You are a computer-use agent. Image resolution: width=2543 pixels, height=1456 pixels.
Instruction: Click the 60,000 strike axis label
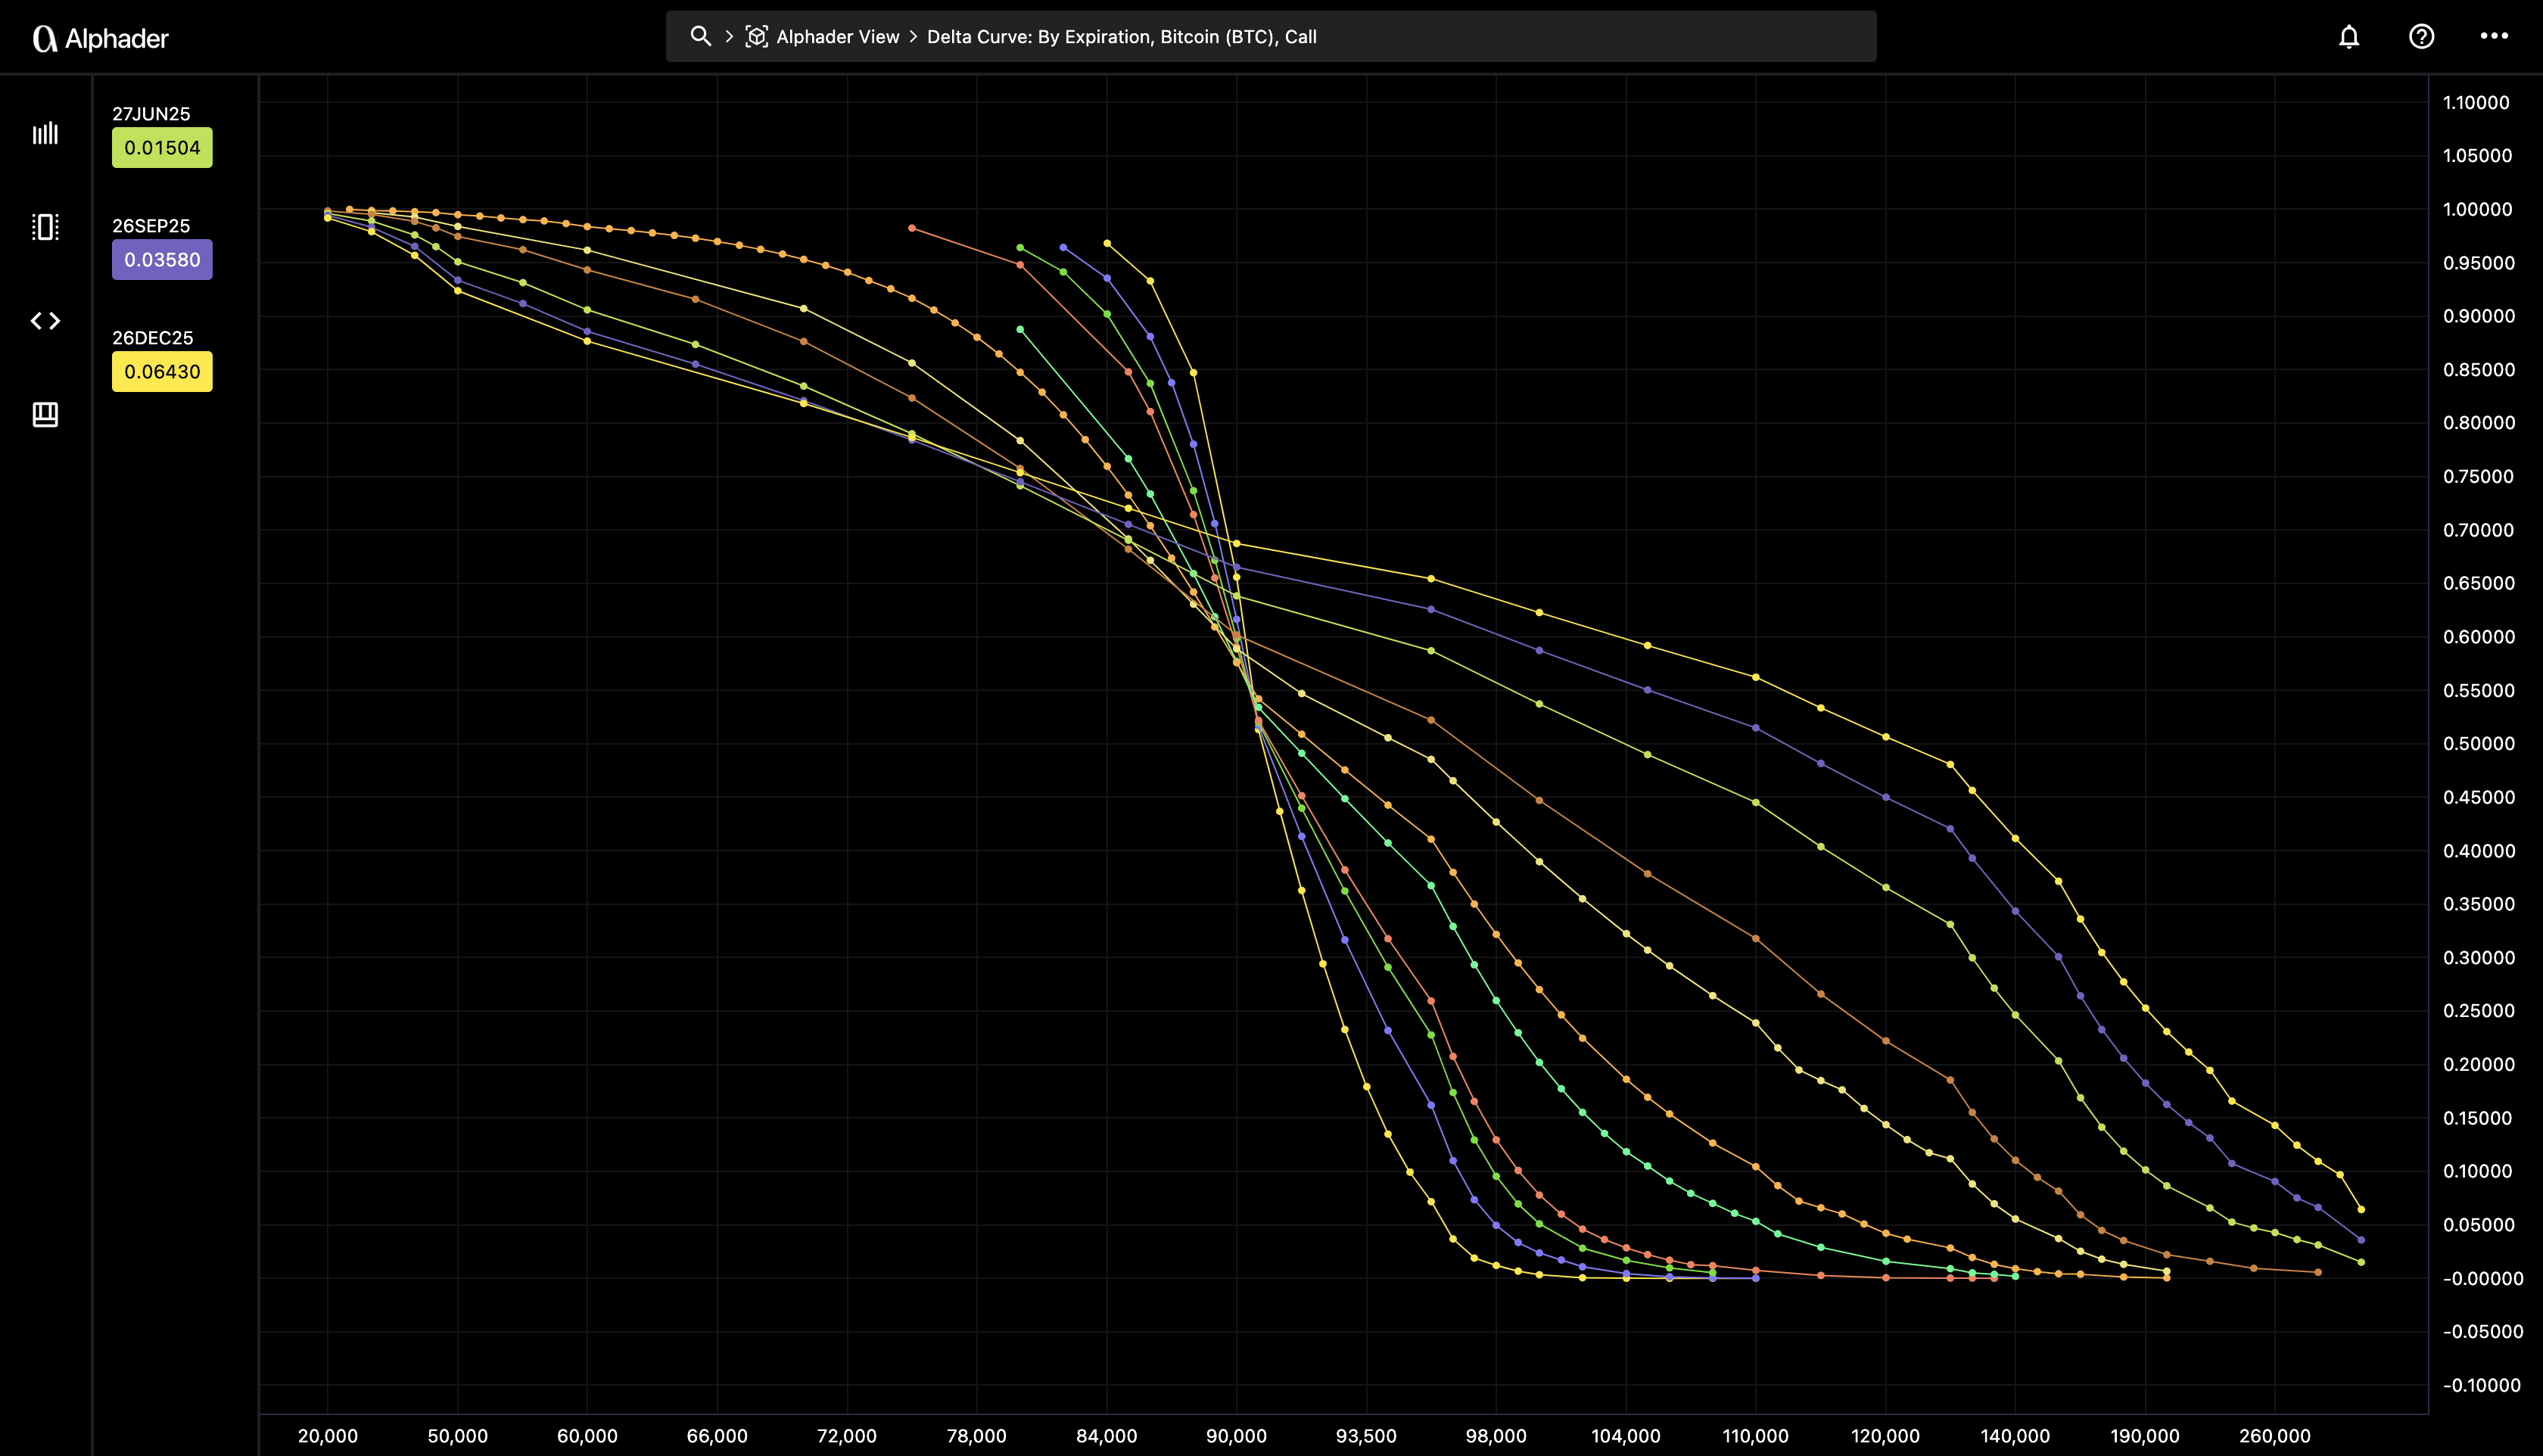(x=587, y=1436)
